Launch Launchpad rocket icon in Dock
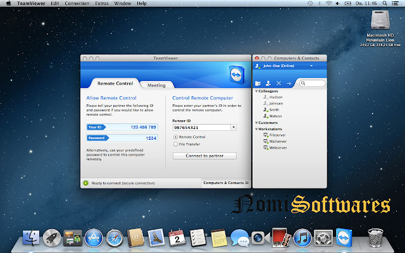Image resolution: width=405 pixels, height=253 pixels. 52,238
